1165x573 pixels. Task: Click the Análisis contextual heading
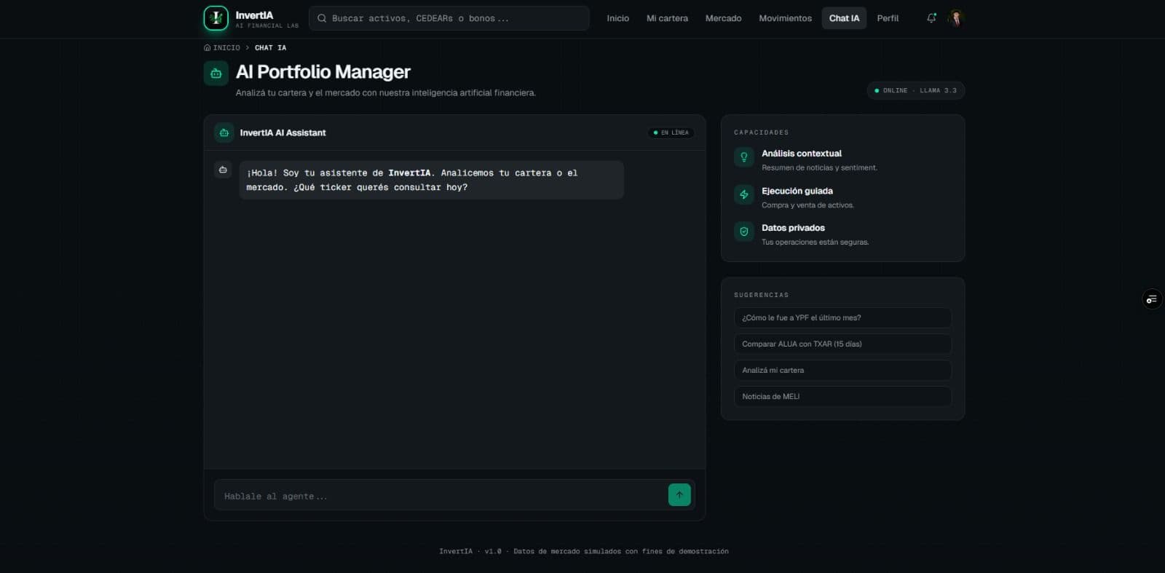point(802,154)
